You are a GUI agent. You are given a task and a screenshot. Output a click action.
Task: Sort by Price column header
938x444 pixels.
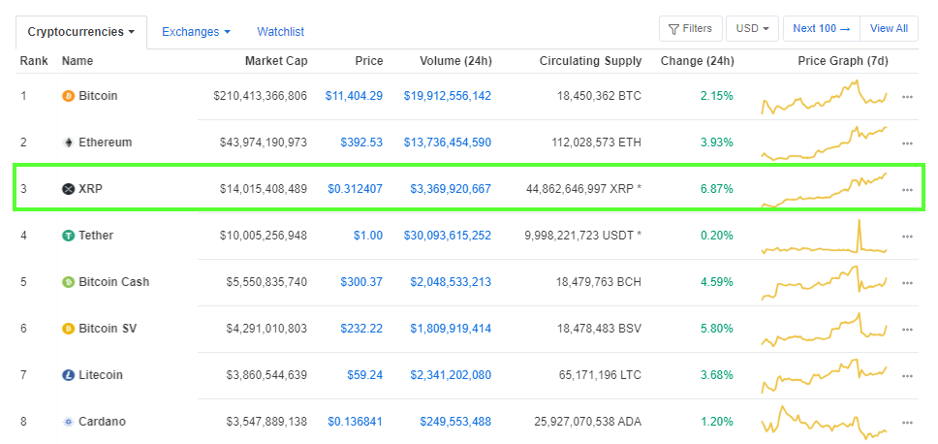pyautogui.click(x=368, y=61)
